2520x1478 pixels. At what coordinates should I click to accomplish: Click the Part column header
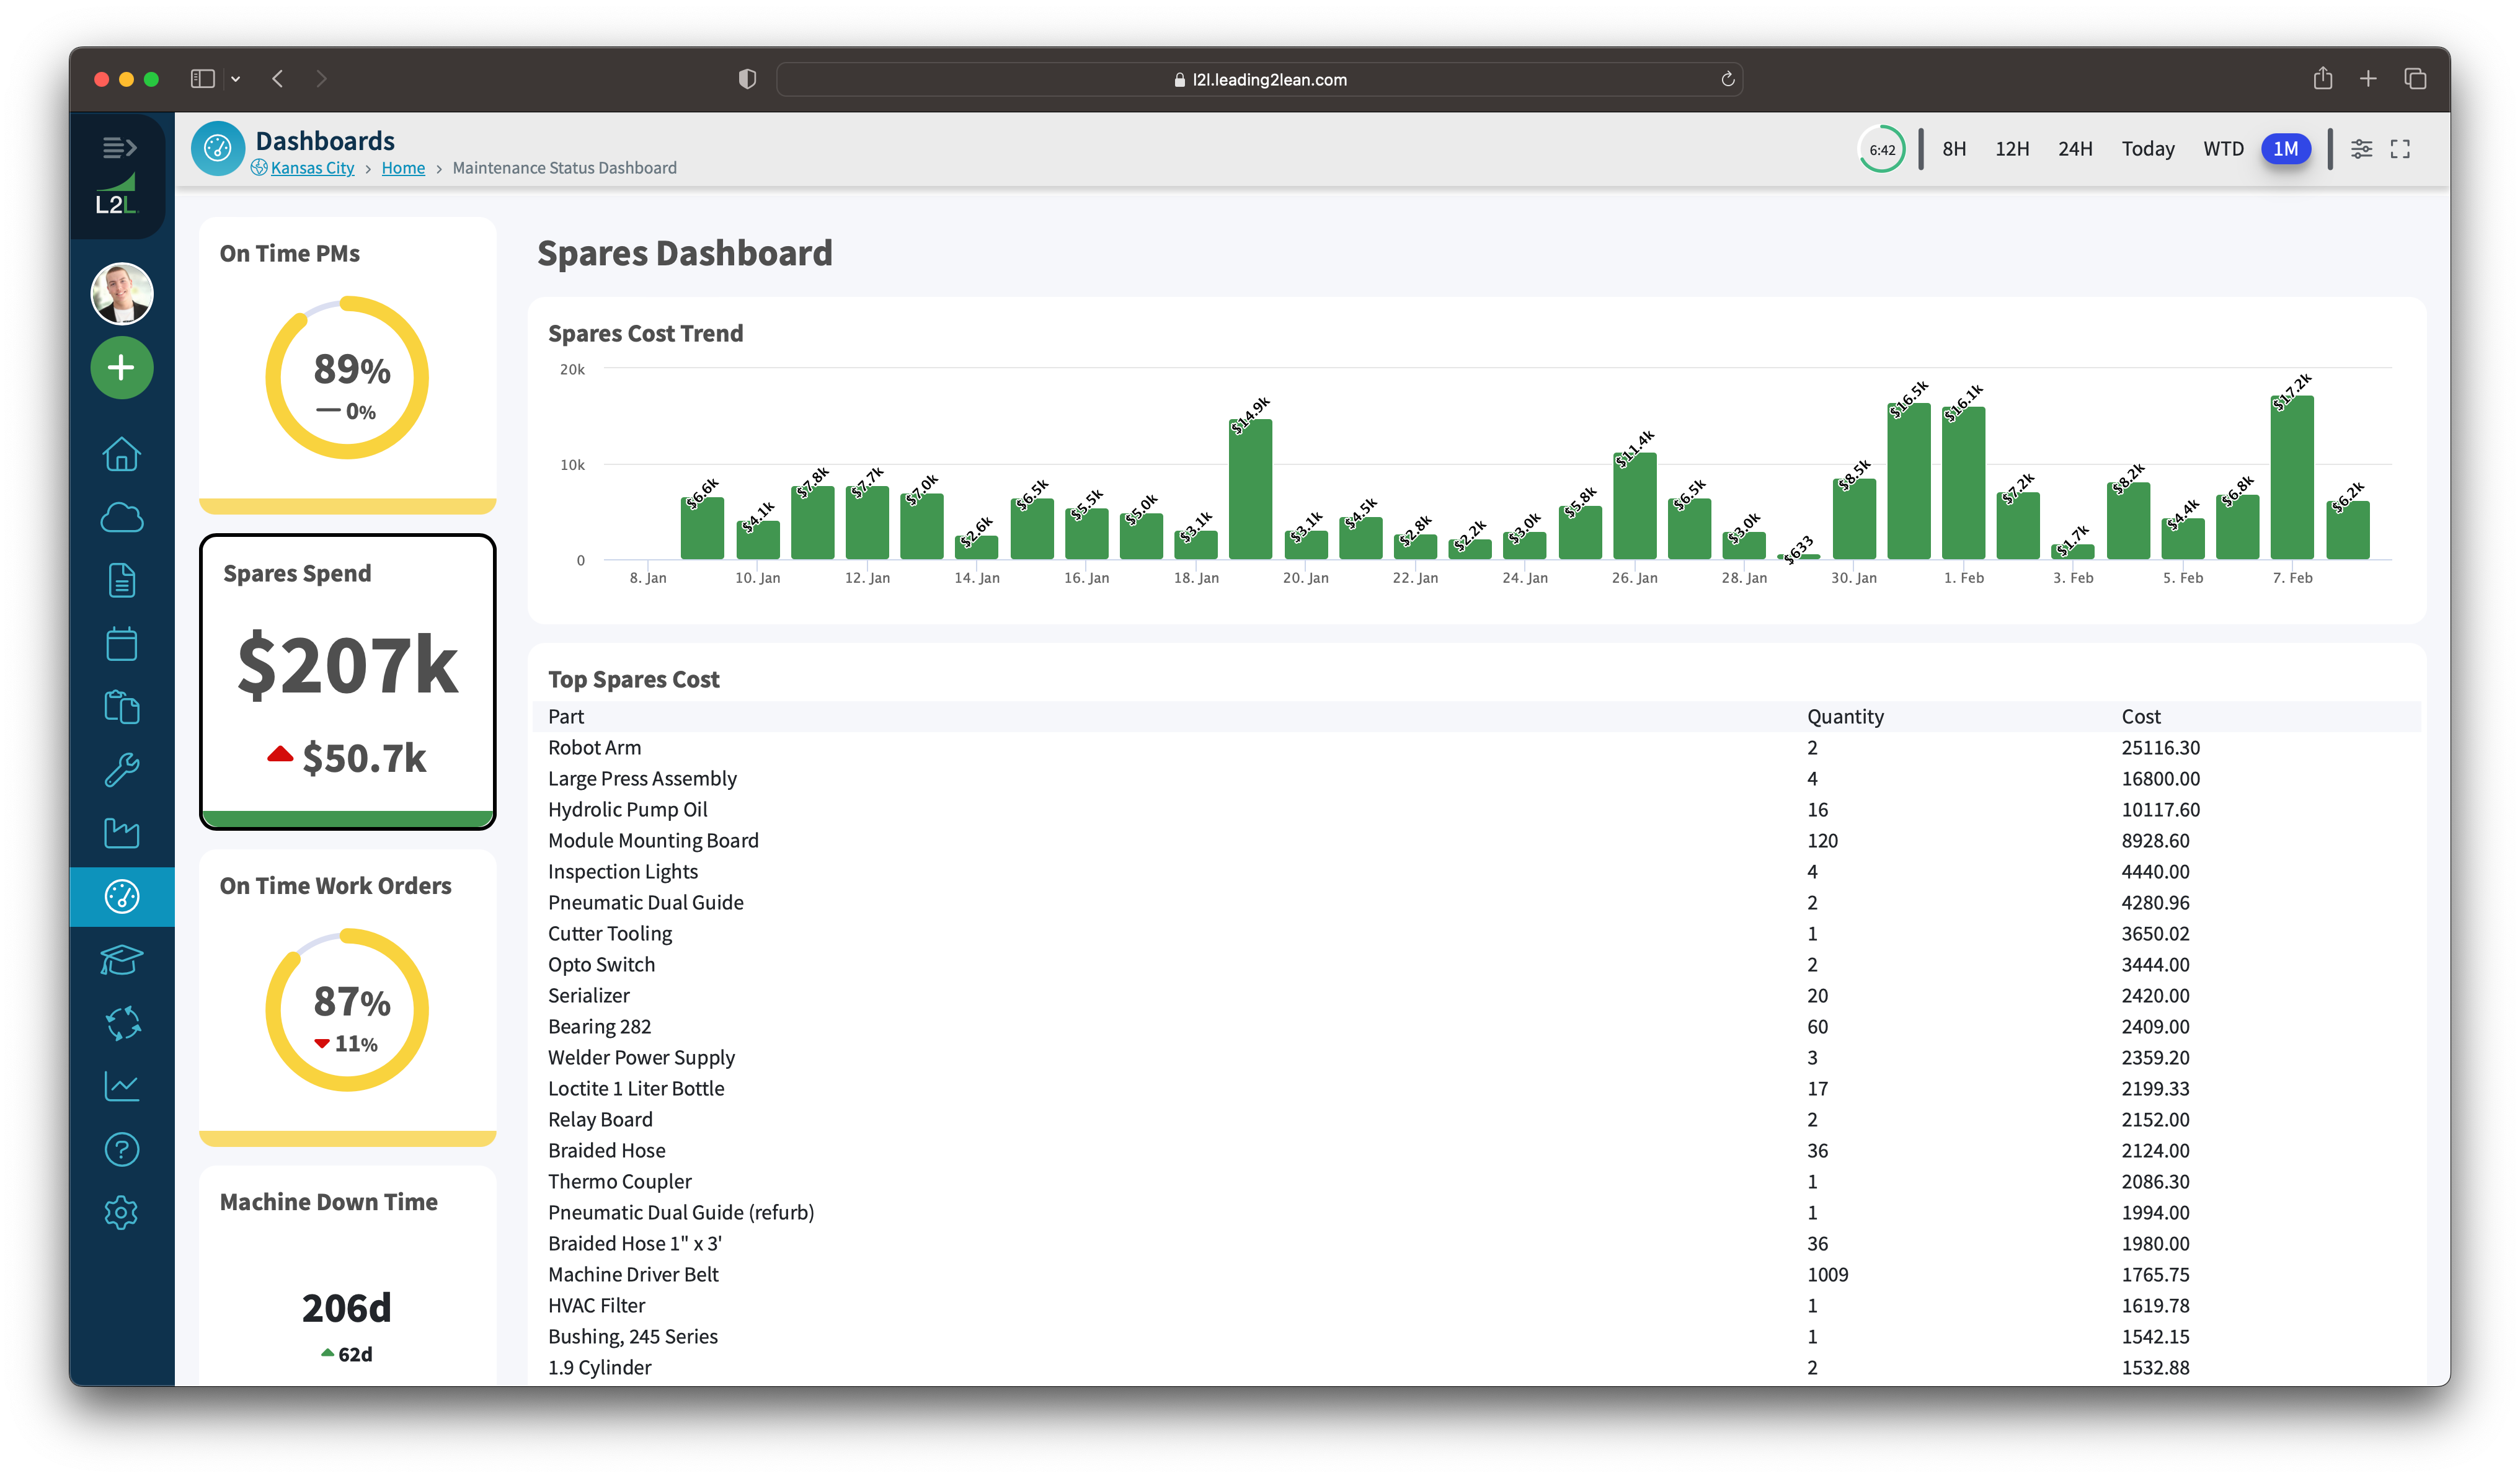tap(565, 716)
